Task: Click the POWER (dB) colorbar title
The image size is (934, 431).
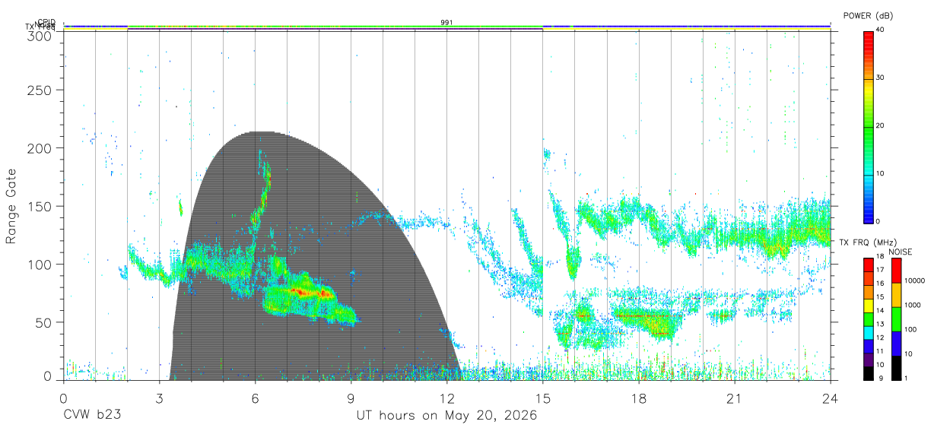Action: pos(869,15)
